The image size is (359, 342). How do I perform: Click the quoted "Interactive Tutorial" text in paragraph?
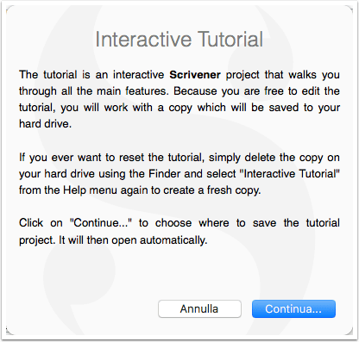coord(292,174)
